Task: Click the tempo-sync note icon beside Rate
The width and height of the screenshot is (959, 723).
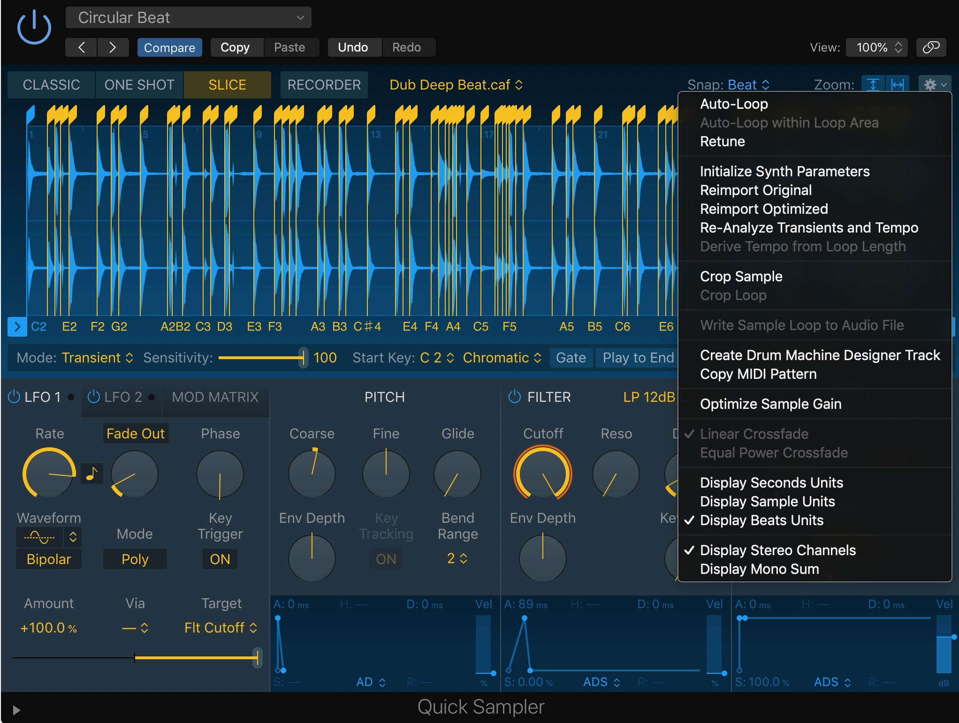Action: (92, 474)
